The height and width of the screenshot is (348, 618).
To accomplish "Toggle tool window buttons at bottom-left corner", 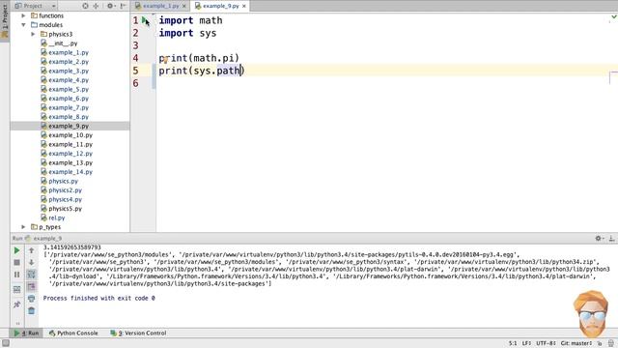I will pyautogui.click(x=5, y=343).
